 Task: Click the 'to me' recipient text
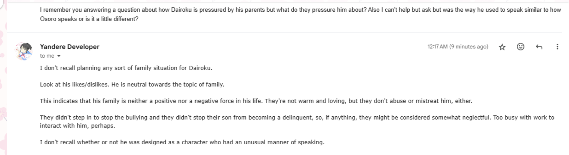pyautogui.click(x=47, y=56)
